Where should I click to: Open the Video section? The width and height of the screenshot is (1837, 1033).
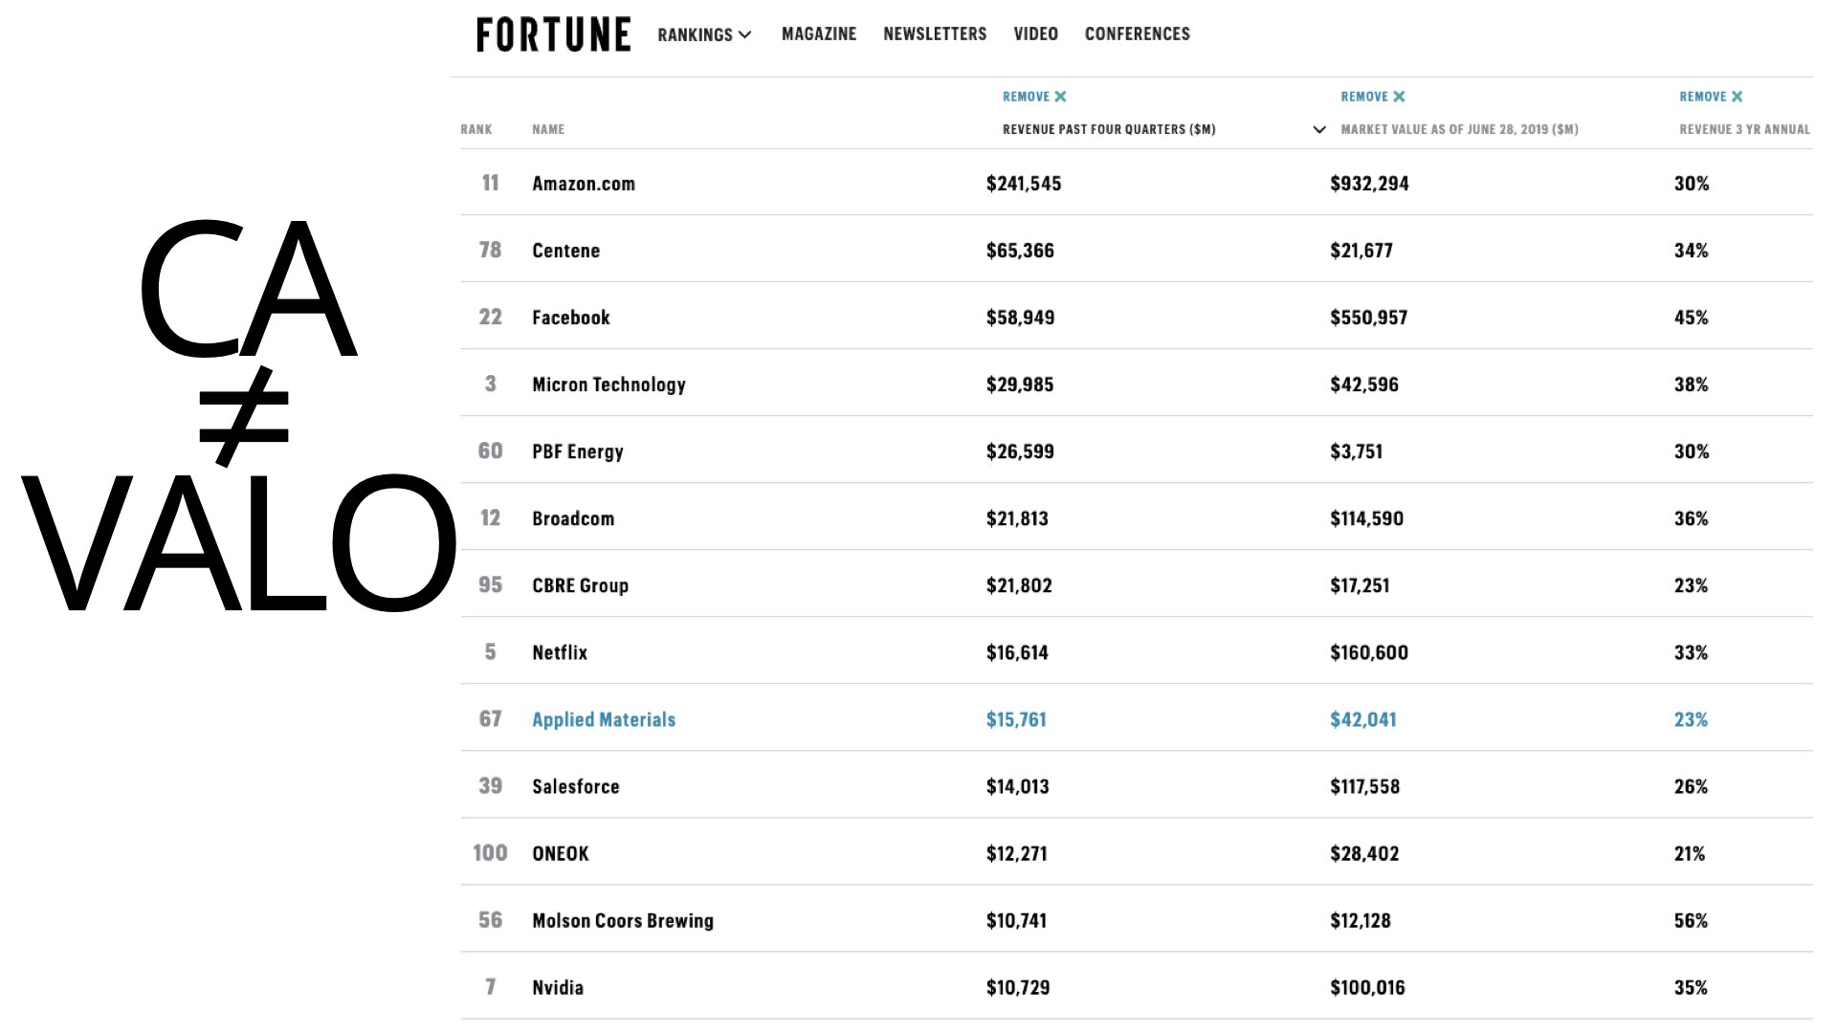coord(1035,34)
